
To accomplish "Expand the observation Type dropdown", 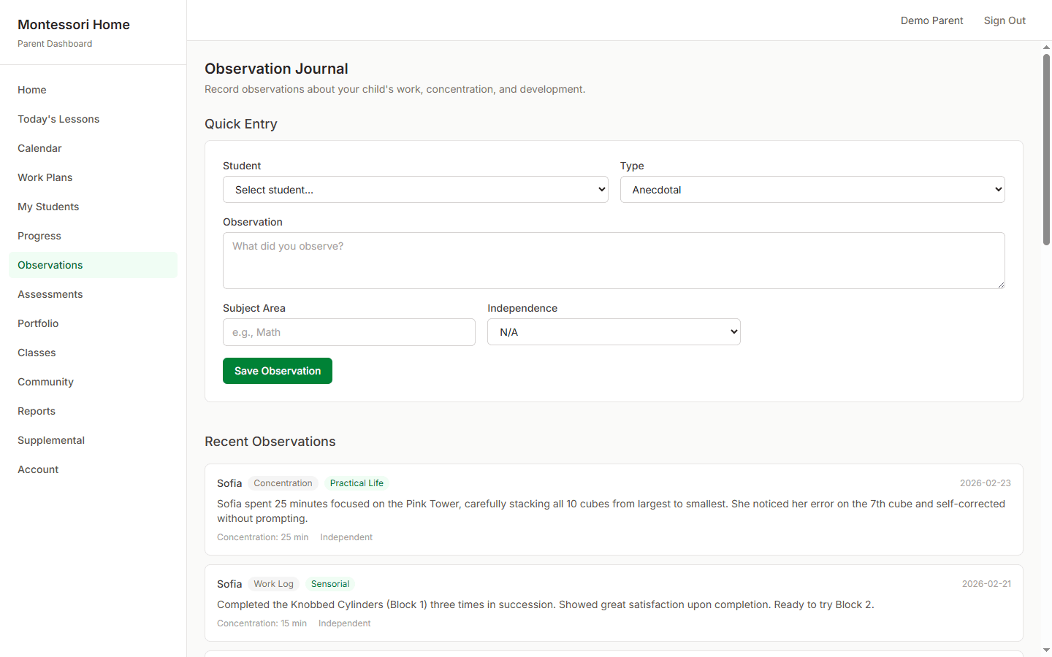I will (812, 189).
